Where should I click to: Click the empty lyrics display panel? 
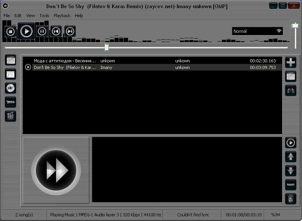187,170
